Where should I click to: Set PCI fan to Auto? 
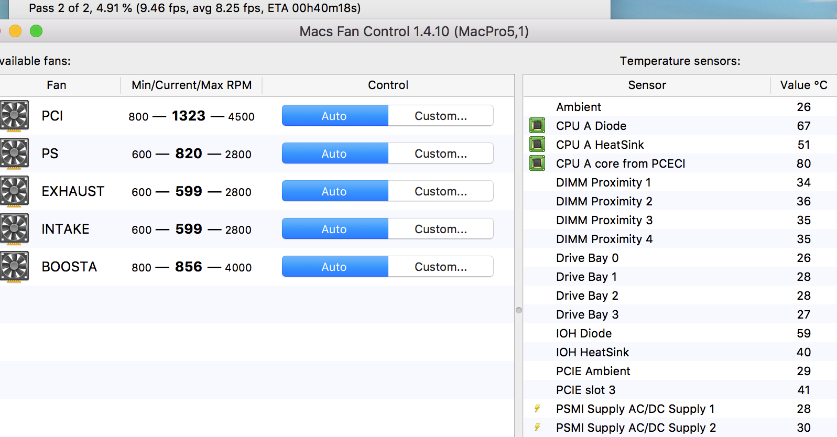334,116
